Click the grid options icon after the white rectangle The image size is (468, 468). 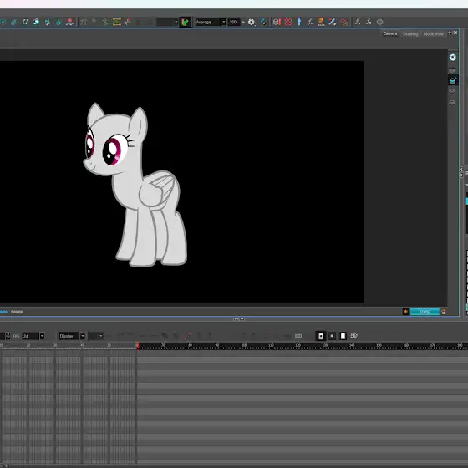click(x=354, y=336)
